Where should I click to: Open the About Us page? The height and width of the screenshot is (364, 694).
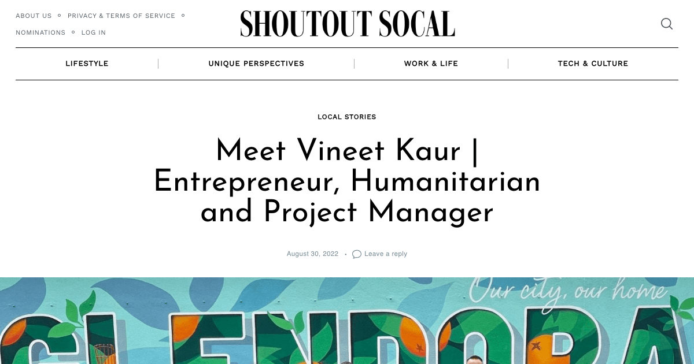(x=34, y=16)
